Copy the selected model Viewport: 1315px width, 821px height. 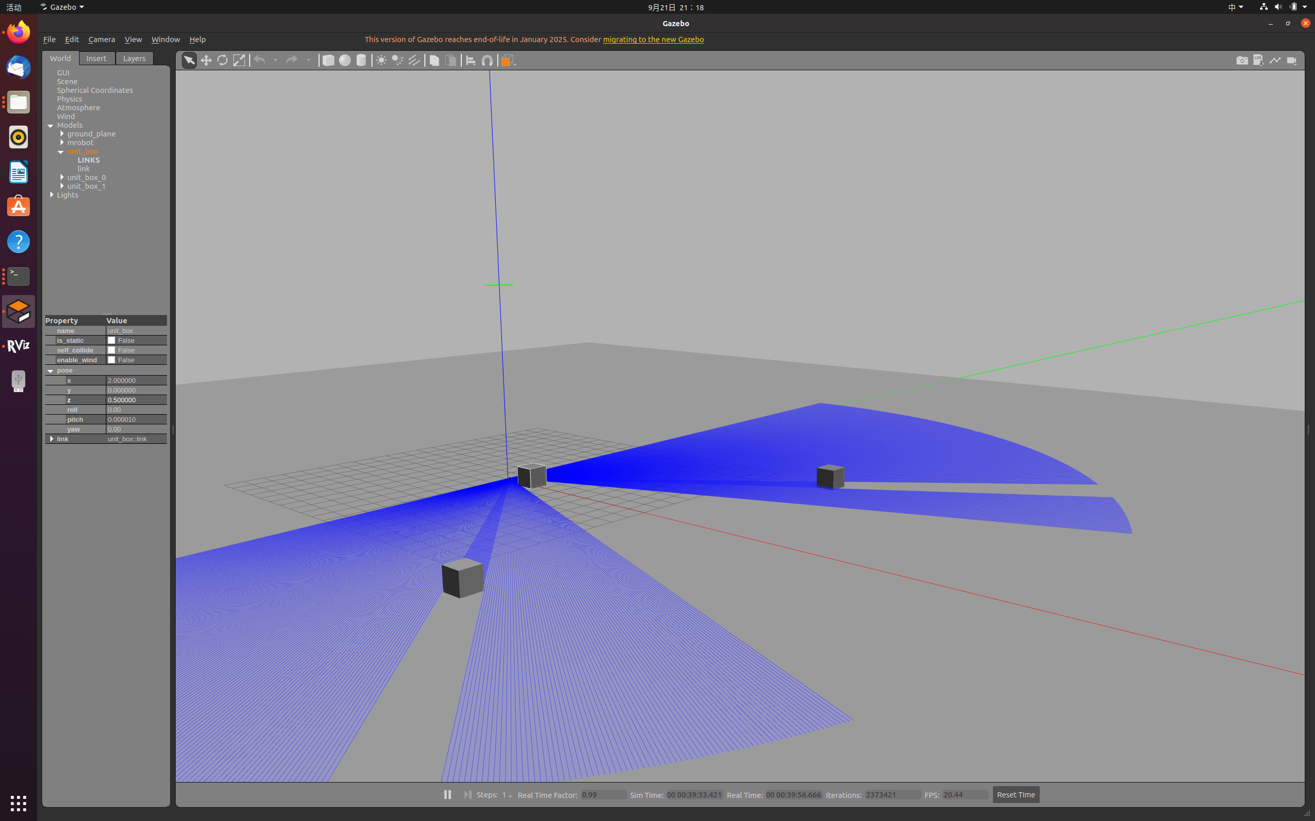click(434, 60)
